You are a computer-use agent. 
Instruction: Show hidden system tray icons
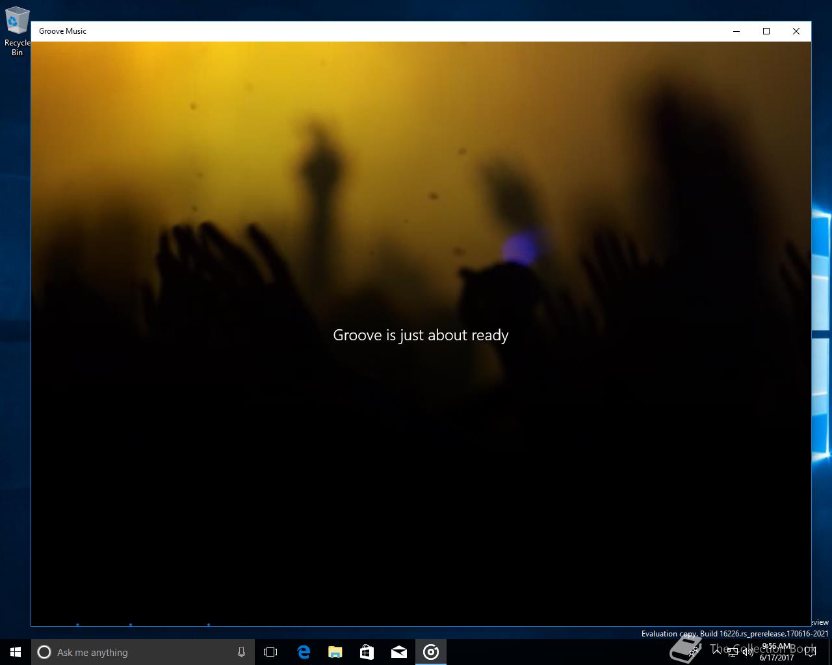tap(717, 652)
